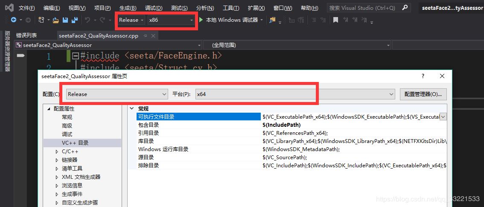Open the 编辑(E) menu
484x207 pixels.
(x=52, y=8)
